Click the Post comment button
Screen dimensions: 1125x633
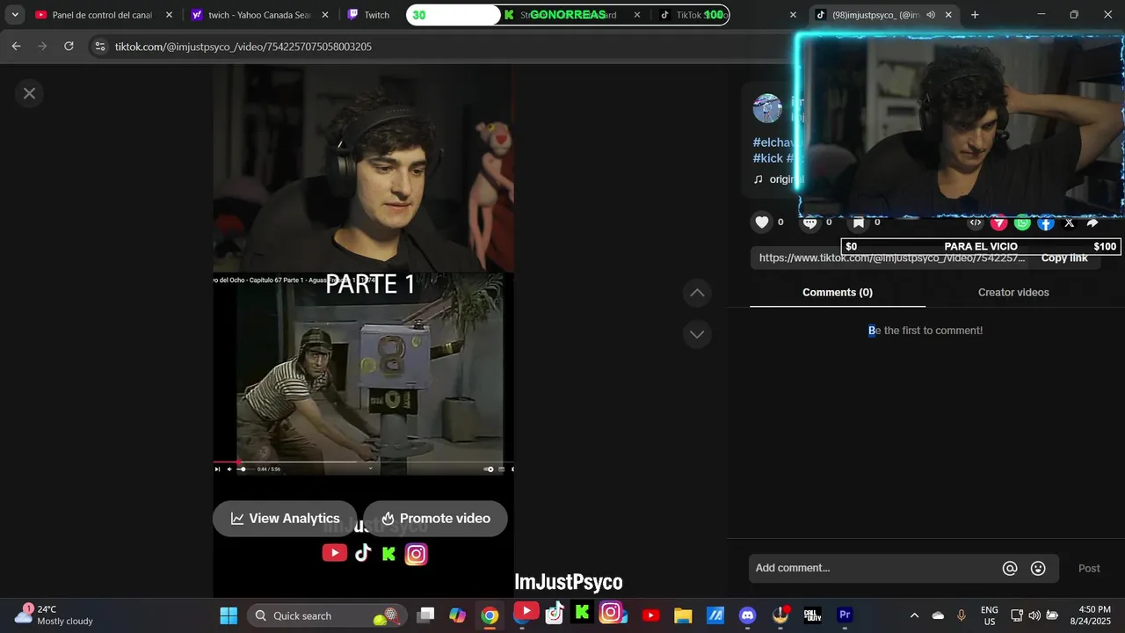(1089, 568)
